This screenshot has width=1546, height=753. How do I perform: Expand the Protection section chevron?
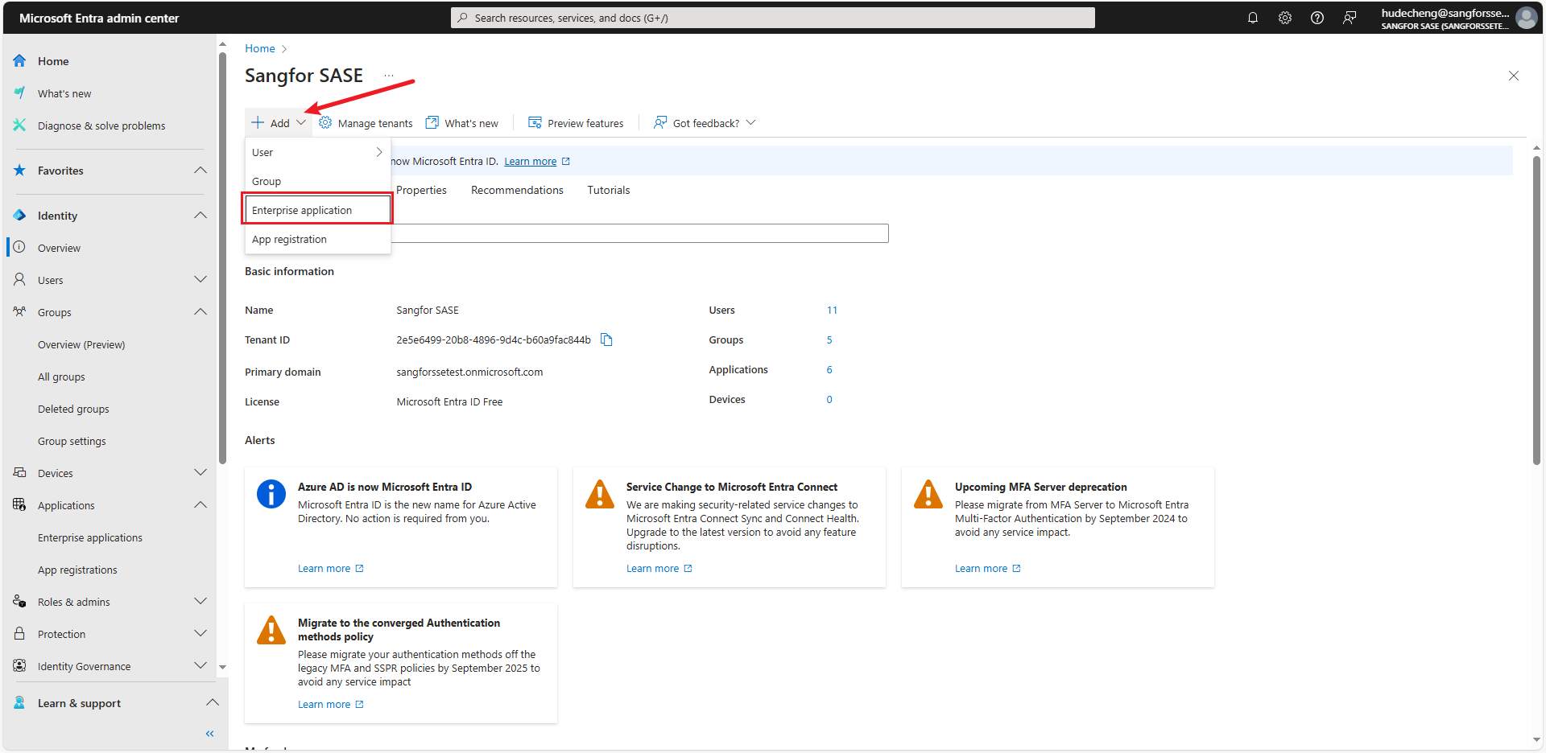(200, 634)
